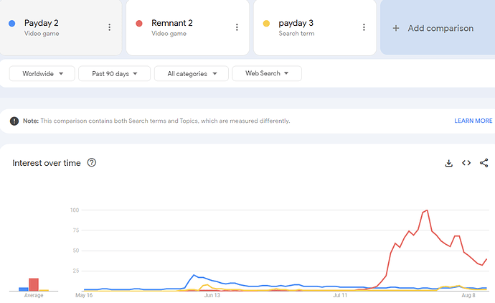This screenshot has width=495, height=303.
Task: Open help for Interest over time
Action: [92, 163]
